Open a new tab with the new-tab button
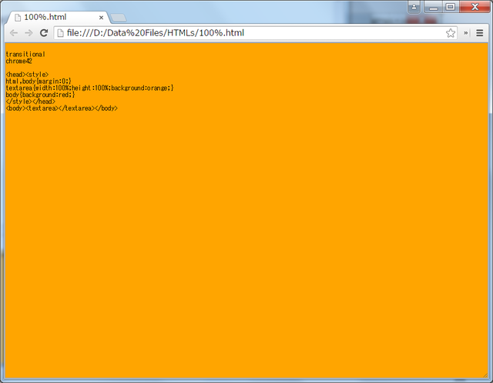Image resolution: width=493 pixels, height=383 pixels. point(119,18)
